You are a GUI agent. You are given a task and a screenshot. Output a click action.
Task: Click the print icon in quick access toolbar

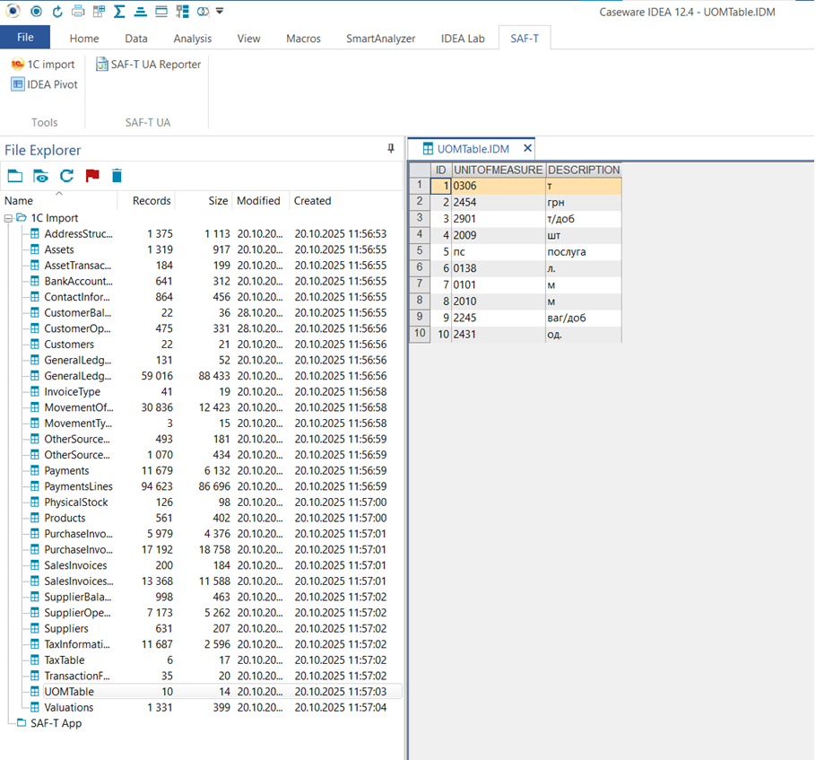click(x=78, y=11)
